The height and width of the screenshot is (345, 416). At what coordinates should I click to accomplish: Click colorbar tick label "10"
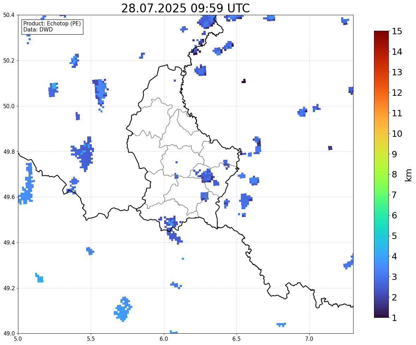point(397,134)
